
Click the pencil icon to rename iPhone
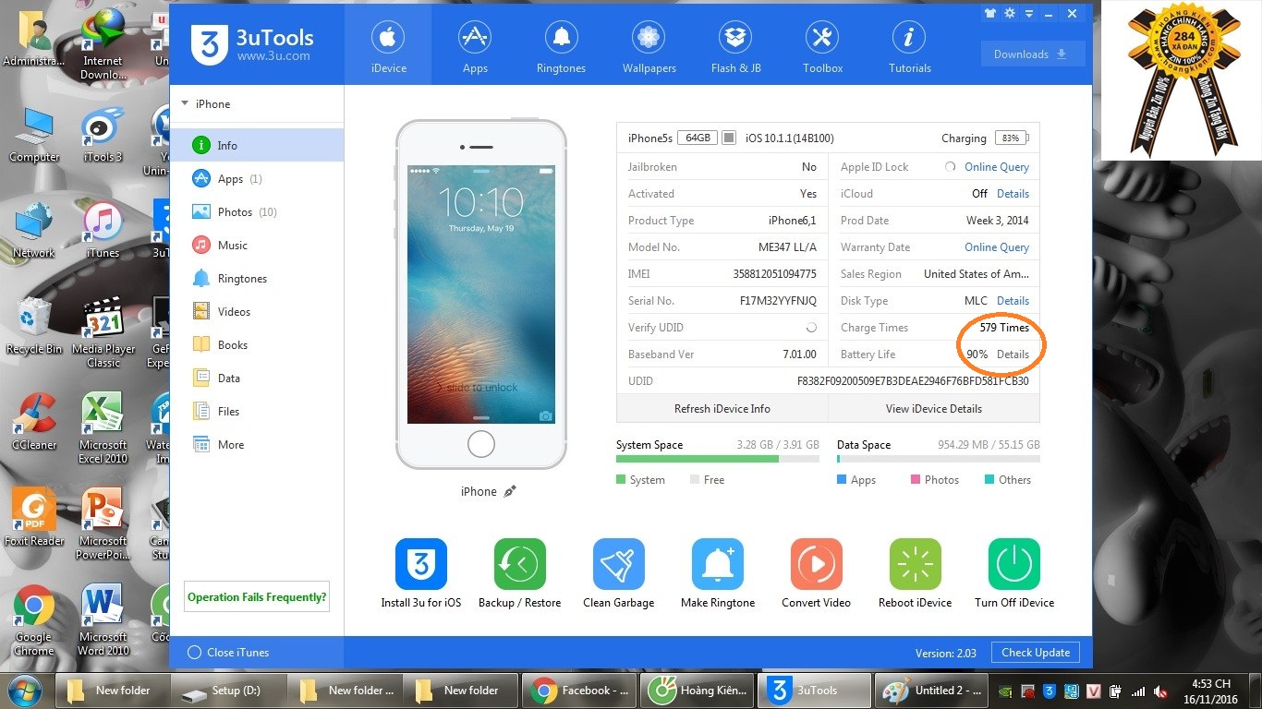click(x=510, y=492)
